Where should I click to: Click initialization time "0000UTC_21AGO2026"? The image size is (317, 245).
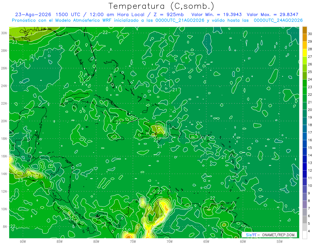[x=180, y=20]
